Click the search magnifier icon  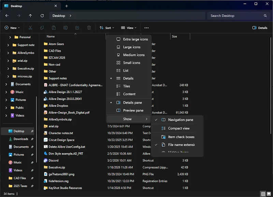265,16
